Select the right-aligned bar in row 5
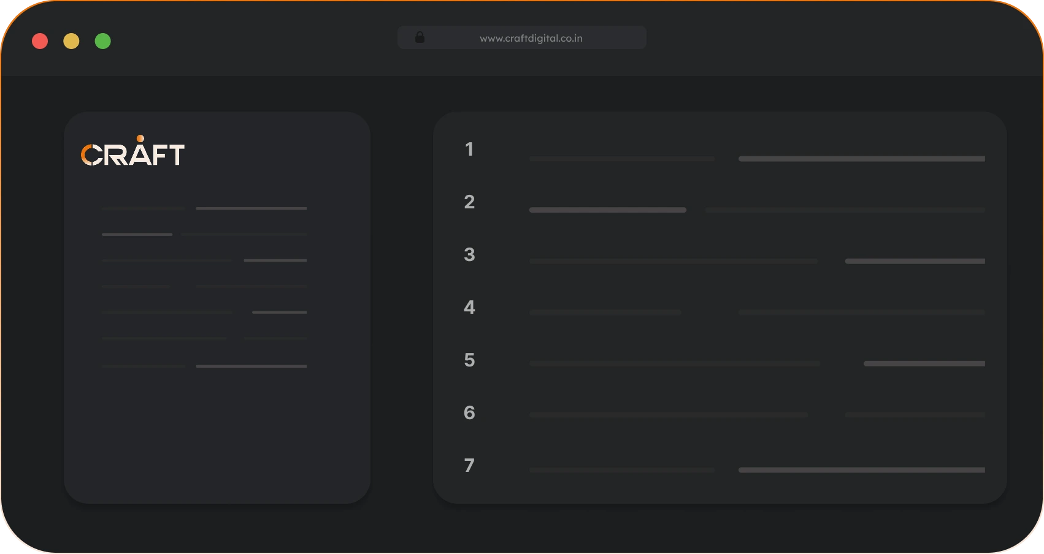The image size is (1044, 554). pos(924,363)
